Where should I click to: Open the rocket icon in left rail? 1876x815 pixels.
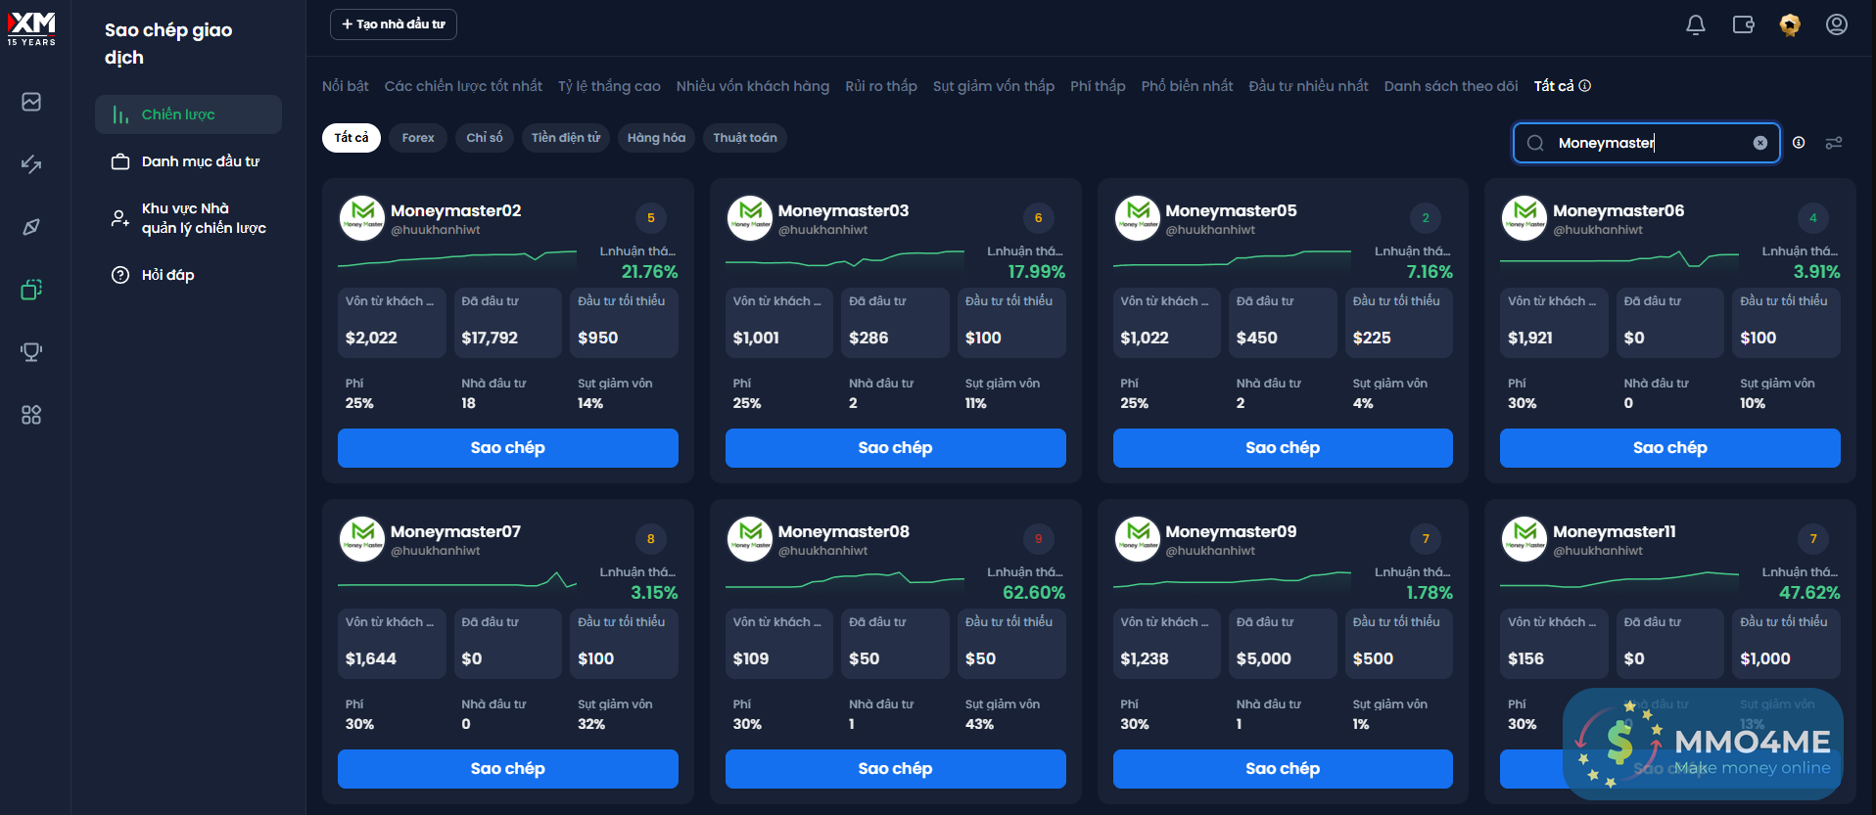coord(31,227)
